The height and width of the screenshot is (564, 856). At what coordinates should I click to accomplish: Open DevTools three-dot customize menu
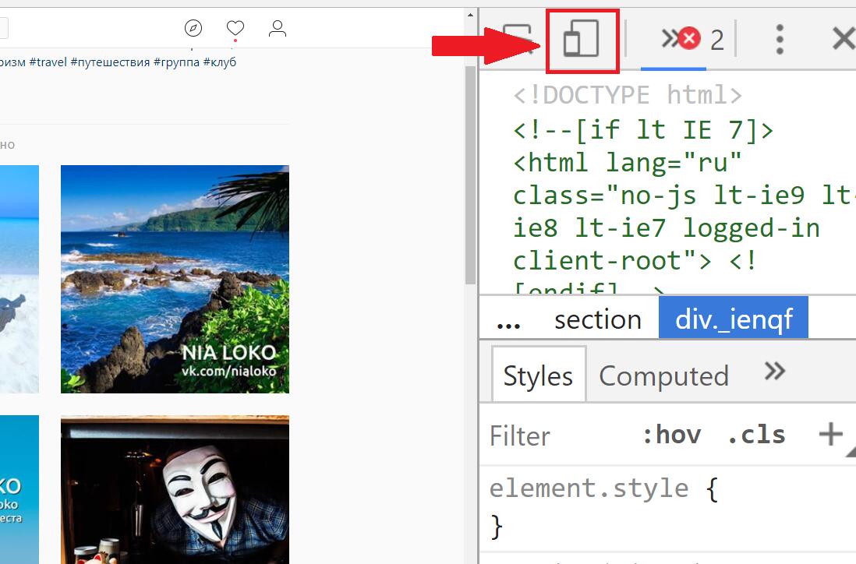click(x=780, y=38)
